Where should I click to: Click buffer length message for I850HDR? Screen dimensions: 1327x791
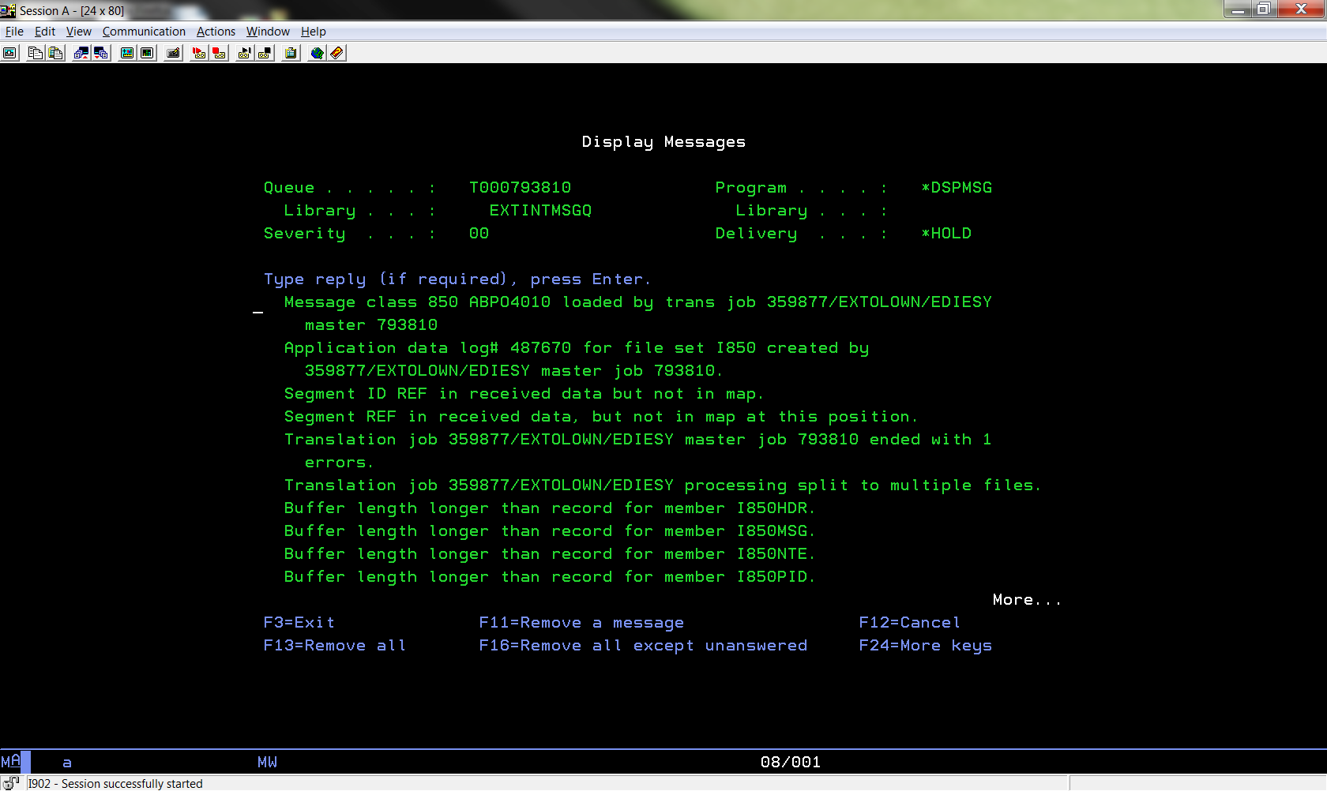pos(549,508)
